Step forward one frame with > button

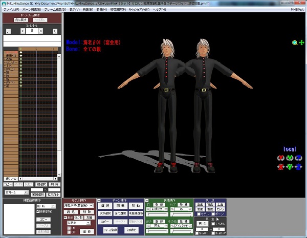pos(40,31)
